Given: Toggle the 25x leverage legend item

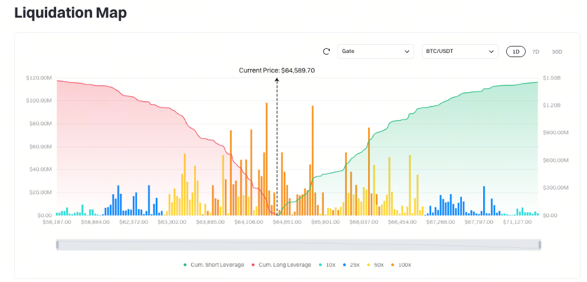Looking at the screenshot, I should pyautogui.click(x=351, y=265).
